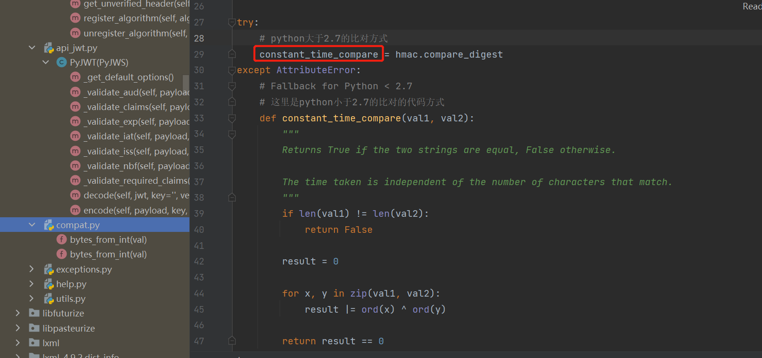Click 'result = 0' on line 42
The width and height of the screenshot is (762, 358).
(x=310, y=261)
